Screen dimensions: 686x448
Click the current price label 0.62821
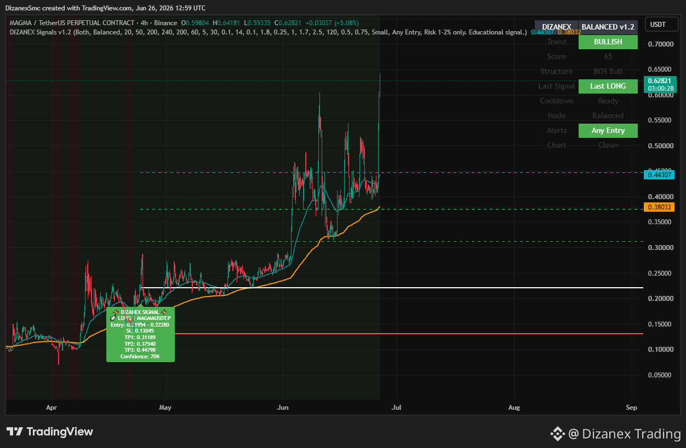coord(659,80)
